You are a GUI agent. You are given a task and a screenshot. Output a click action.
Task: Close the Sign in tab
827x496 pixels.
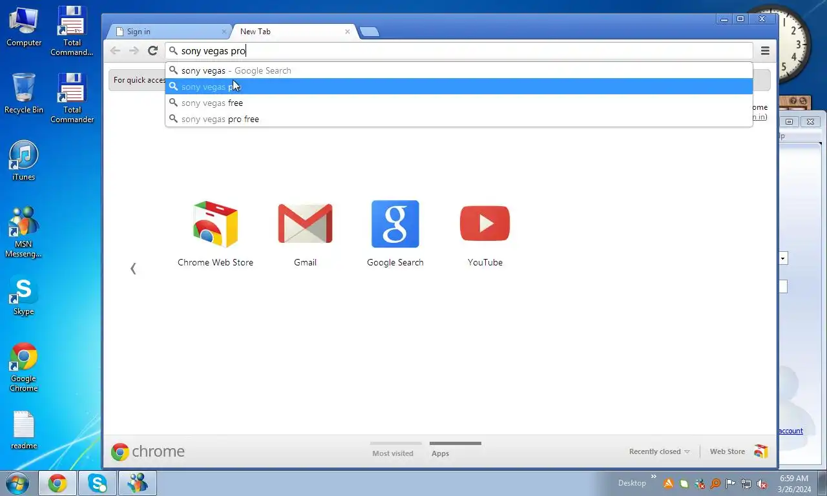coord(224,32)
